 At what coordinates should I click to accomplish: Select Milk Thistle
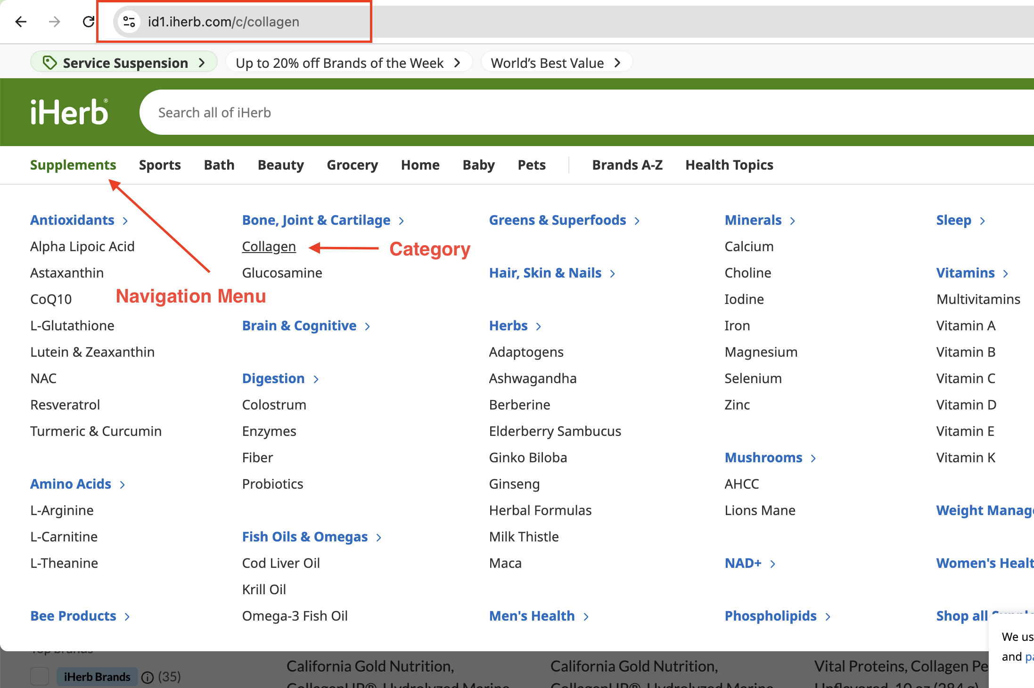pyautogui.click(x=524, y=537)
